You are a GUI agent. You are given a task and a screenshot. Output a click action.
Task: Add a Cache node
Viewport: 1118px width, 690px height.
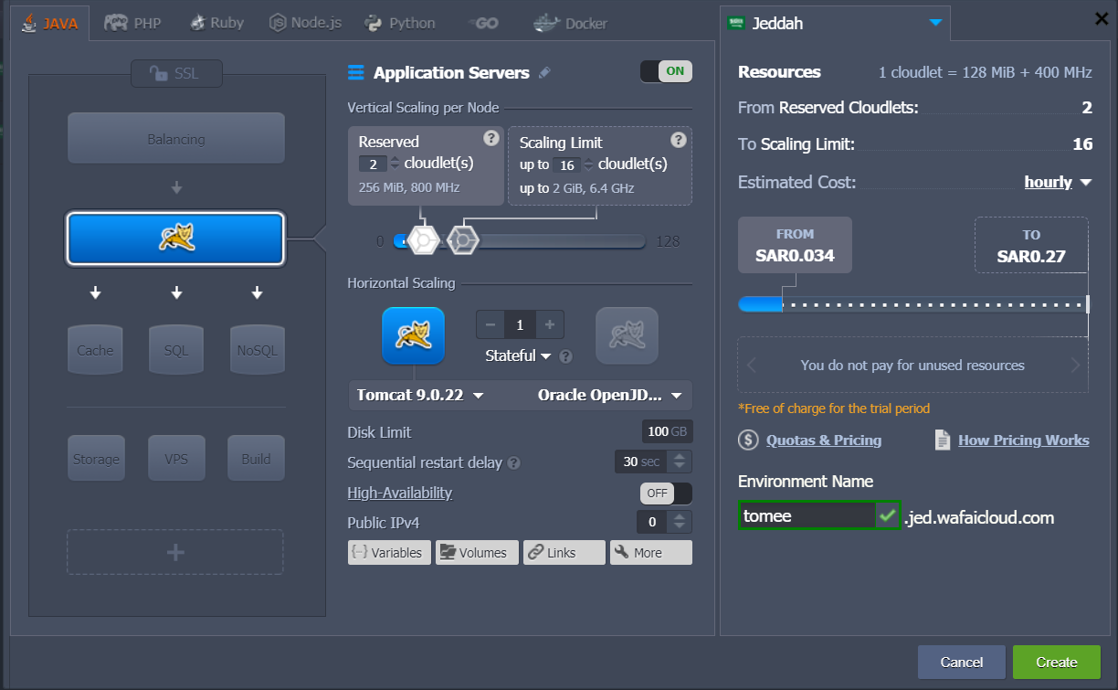click(x=95, y=349)
